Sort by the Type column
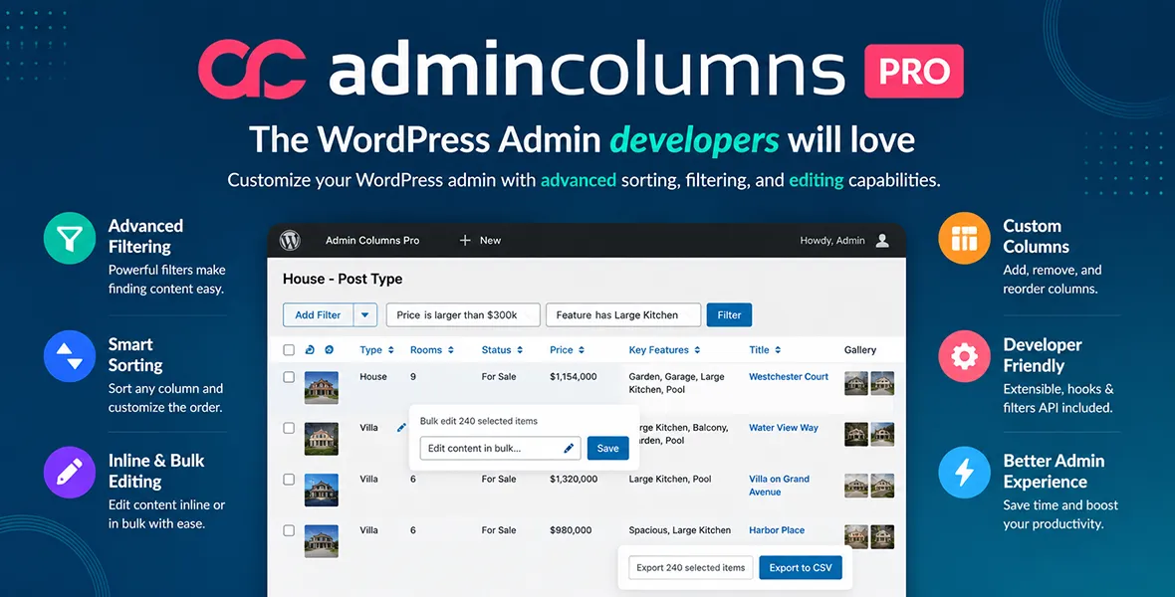Viewport: 1175px width, 597px height. (375, 350)
